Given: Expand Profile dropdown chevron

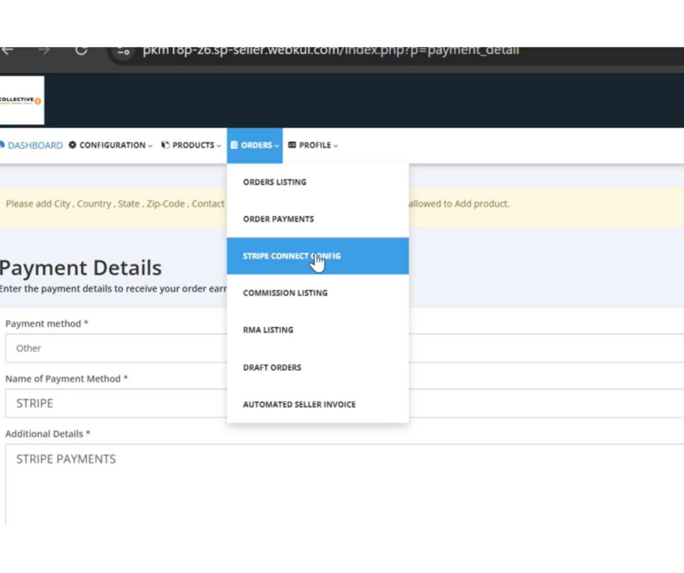Looking at the screenshot, I should coord(336,146).
